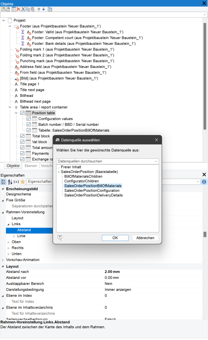Uncheck the Exchange rate checkbox
Screen dimensions: 208x340
tap(22, 159)
